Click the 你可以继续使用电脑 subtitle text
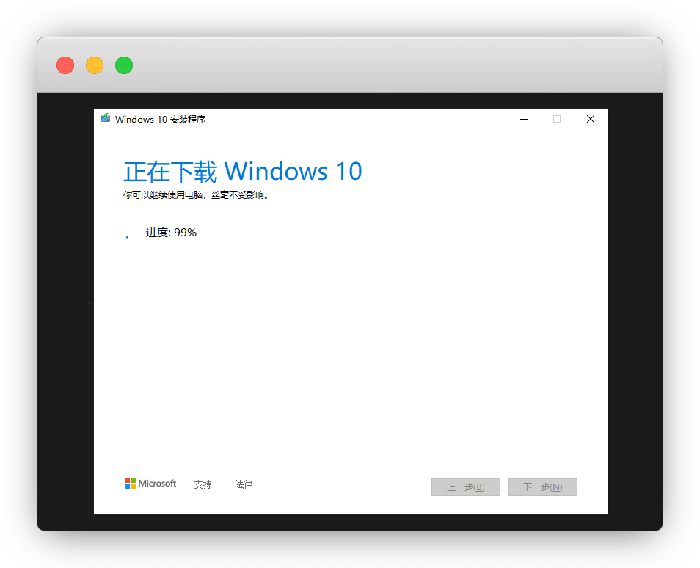This screenshot has height=568, width=700. [195, 196]
